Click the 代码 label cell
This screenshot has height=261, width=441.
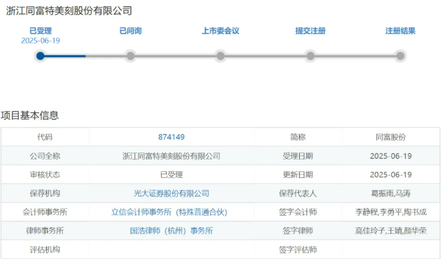pyautogui.click(x=45, y=137)
